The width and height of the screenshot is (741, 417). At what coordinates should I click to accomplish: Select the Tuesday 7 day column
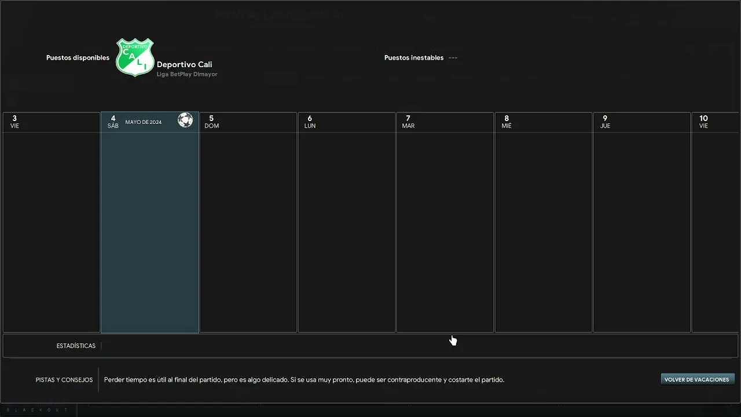(x=445, y=222)
